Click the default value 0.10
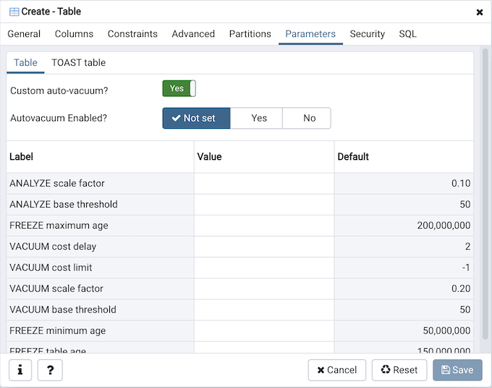This screenshot has width=492, height=388. click(x=461, y=183)
